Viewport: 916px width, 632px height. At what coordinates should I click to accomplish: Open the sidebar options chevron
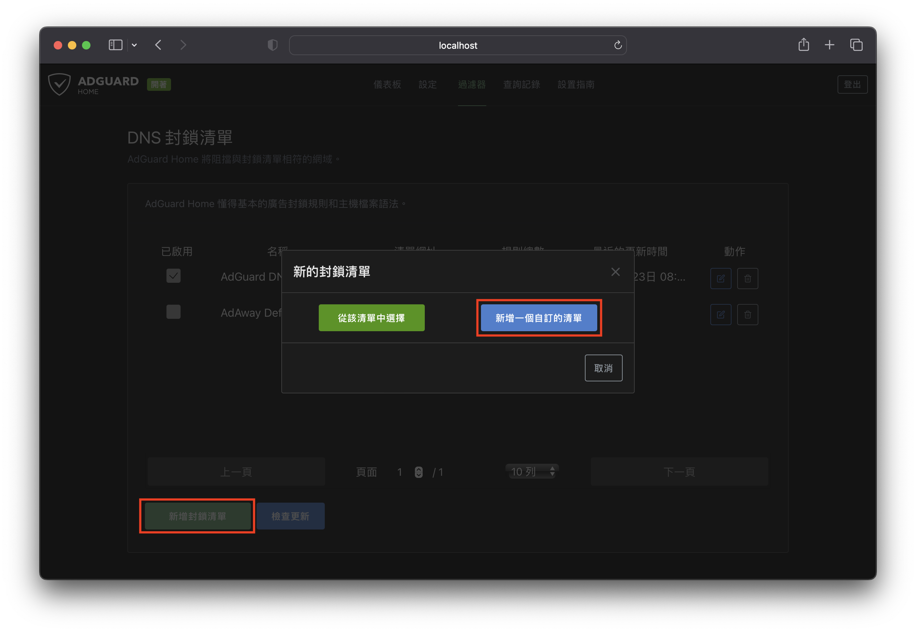[x=135, y=45]
